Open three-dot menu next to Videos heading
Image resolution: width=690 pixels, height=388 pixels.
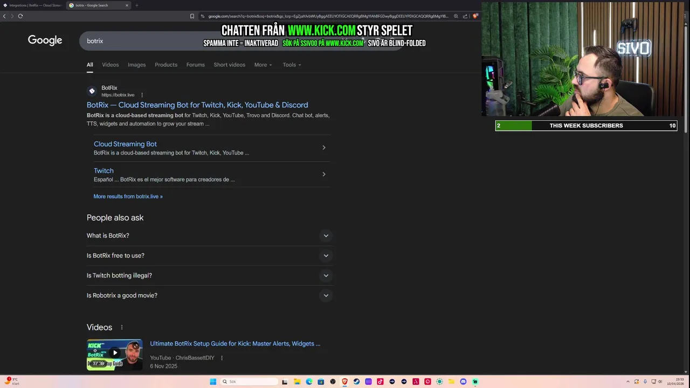pos(122,328)
